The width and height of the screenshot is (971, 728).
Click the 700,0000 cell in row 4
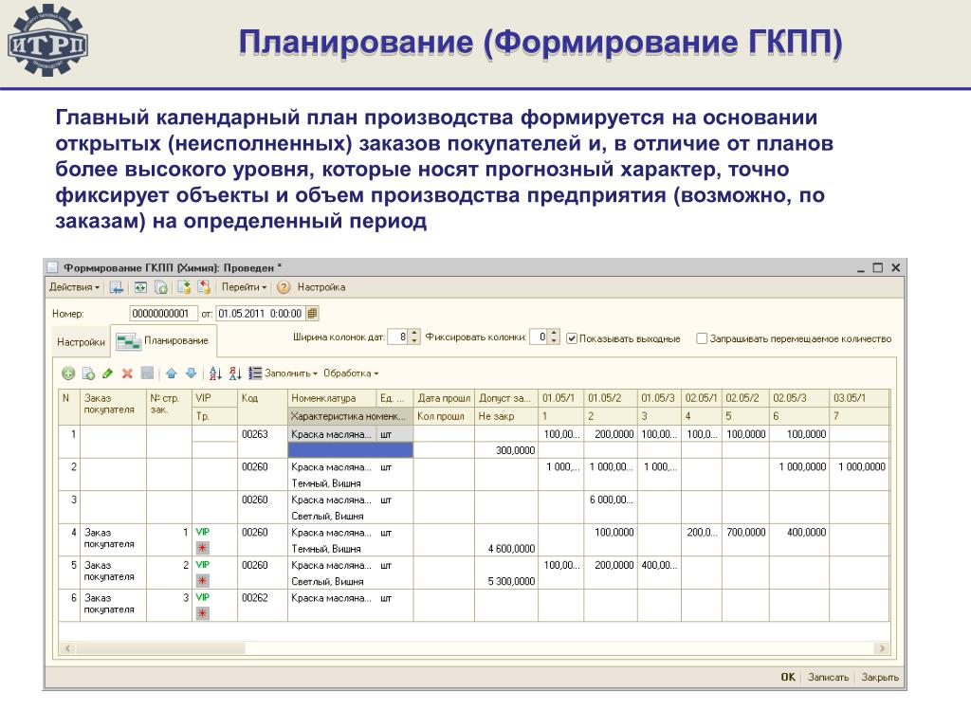[x=745, y=533]
